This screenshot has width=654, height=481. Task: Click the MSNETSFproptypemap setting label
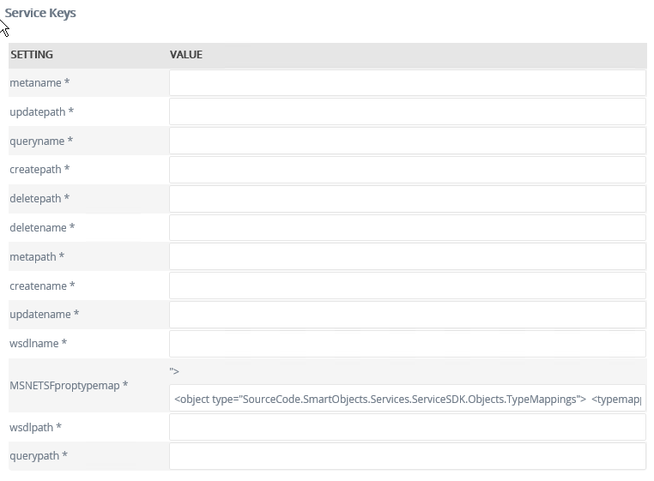point(69,386)
